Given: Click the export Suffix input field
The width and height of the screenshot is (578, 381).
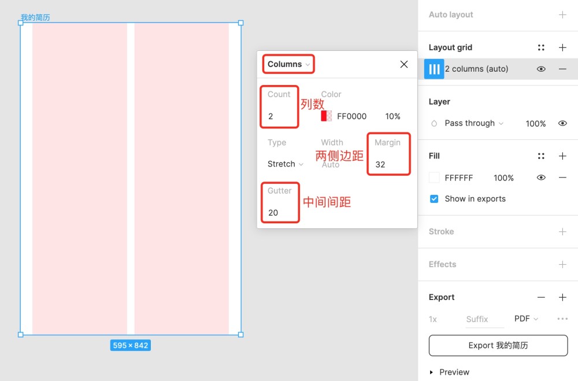Looking at the screenshot, I should point(485,319).
